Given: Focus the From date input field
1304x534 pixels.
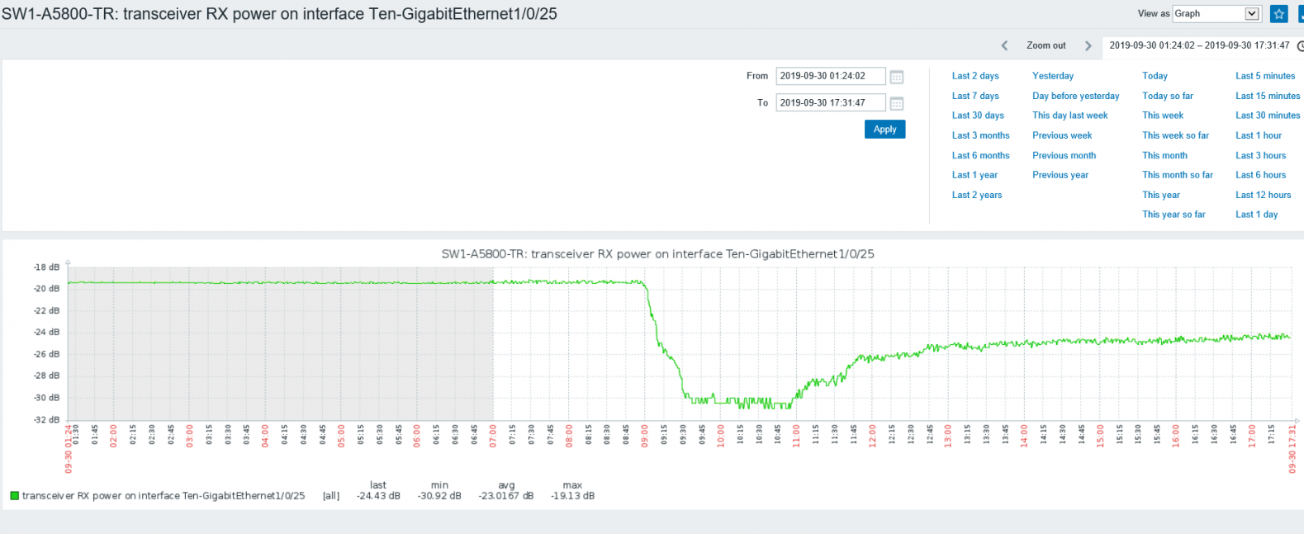Looking at the screenshot, I should tap(830, 76).
